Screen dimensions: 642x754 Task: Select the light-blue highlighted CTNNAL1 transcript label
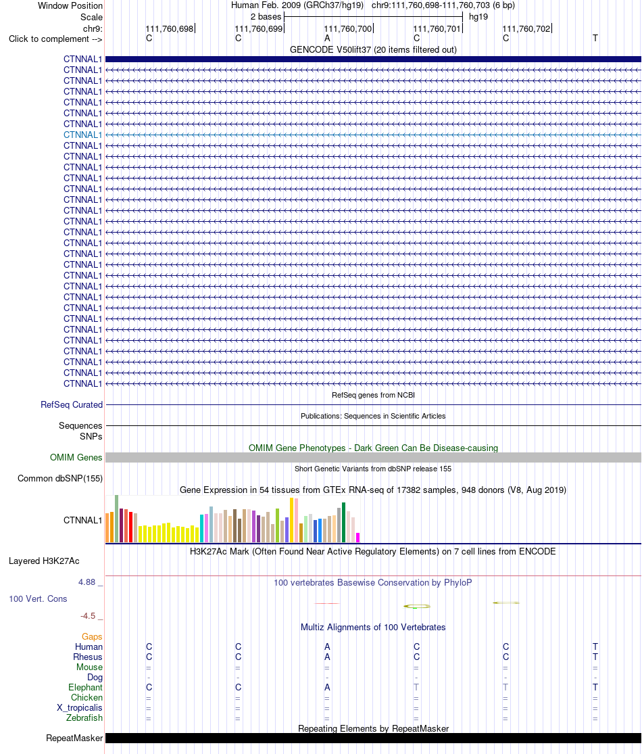coord(82,135)
